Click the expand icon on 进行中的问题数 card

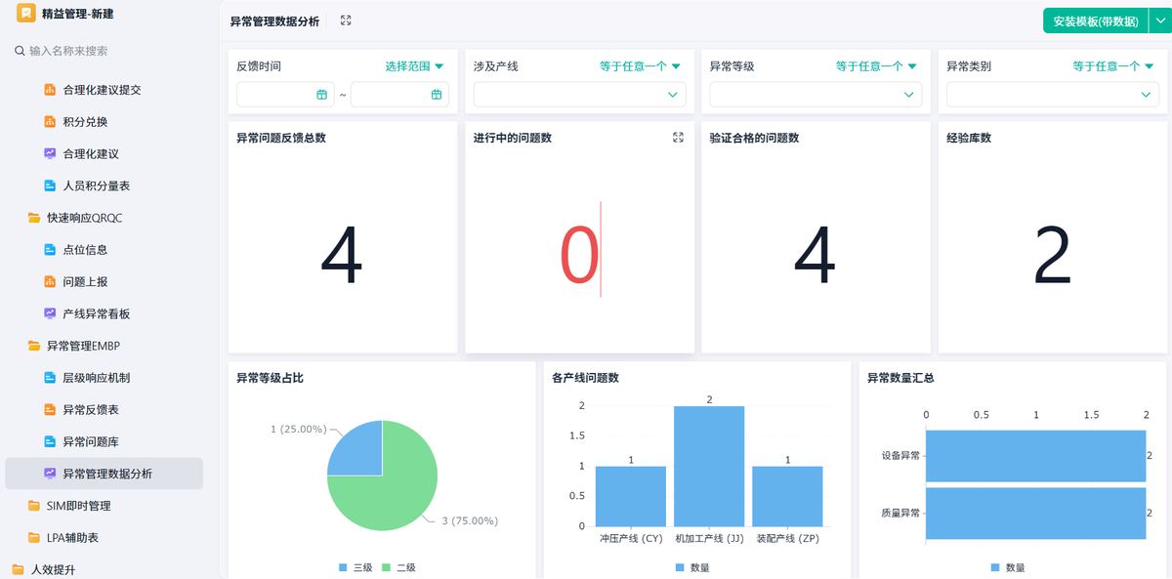[x=678, y=138]
